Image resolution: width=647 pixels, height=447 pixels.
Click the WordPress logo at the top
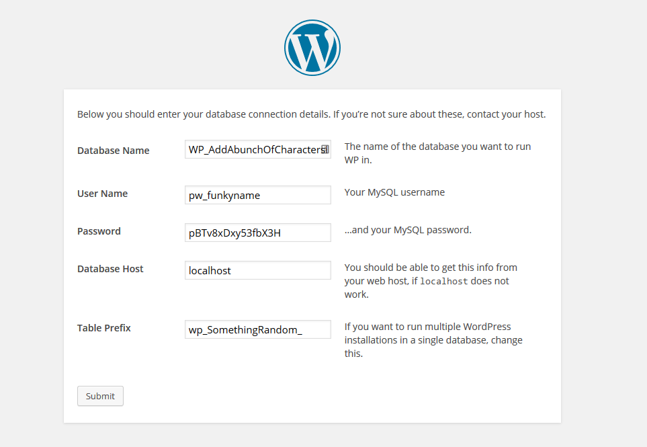click(312, 48)
